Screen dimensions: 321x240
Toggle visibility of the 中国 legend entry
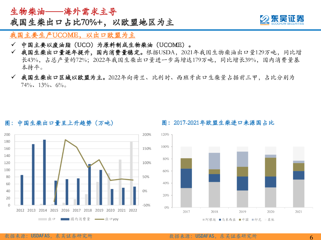[239, 220]
